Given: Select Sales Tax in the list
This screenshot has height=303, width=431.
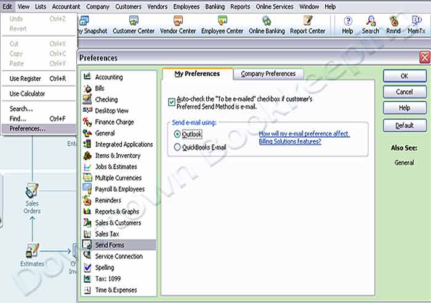Looking at the screenshot, I should [x=119, y=234].
